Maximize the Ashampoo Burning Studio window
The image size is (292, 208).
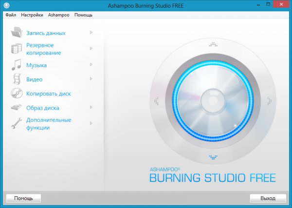point(268,4)
